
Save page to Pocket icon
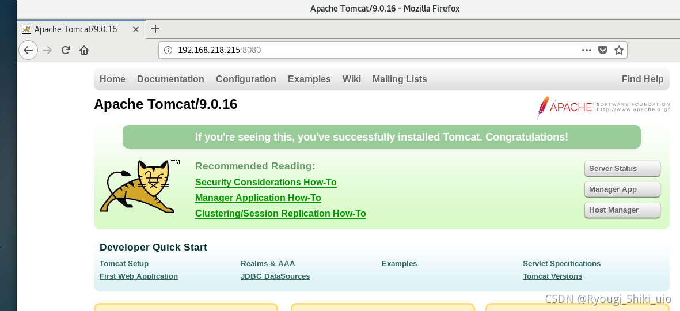(602, 50)
